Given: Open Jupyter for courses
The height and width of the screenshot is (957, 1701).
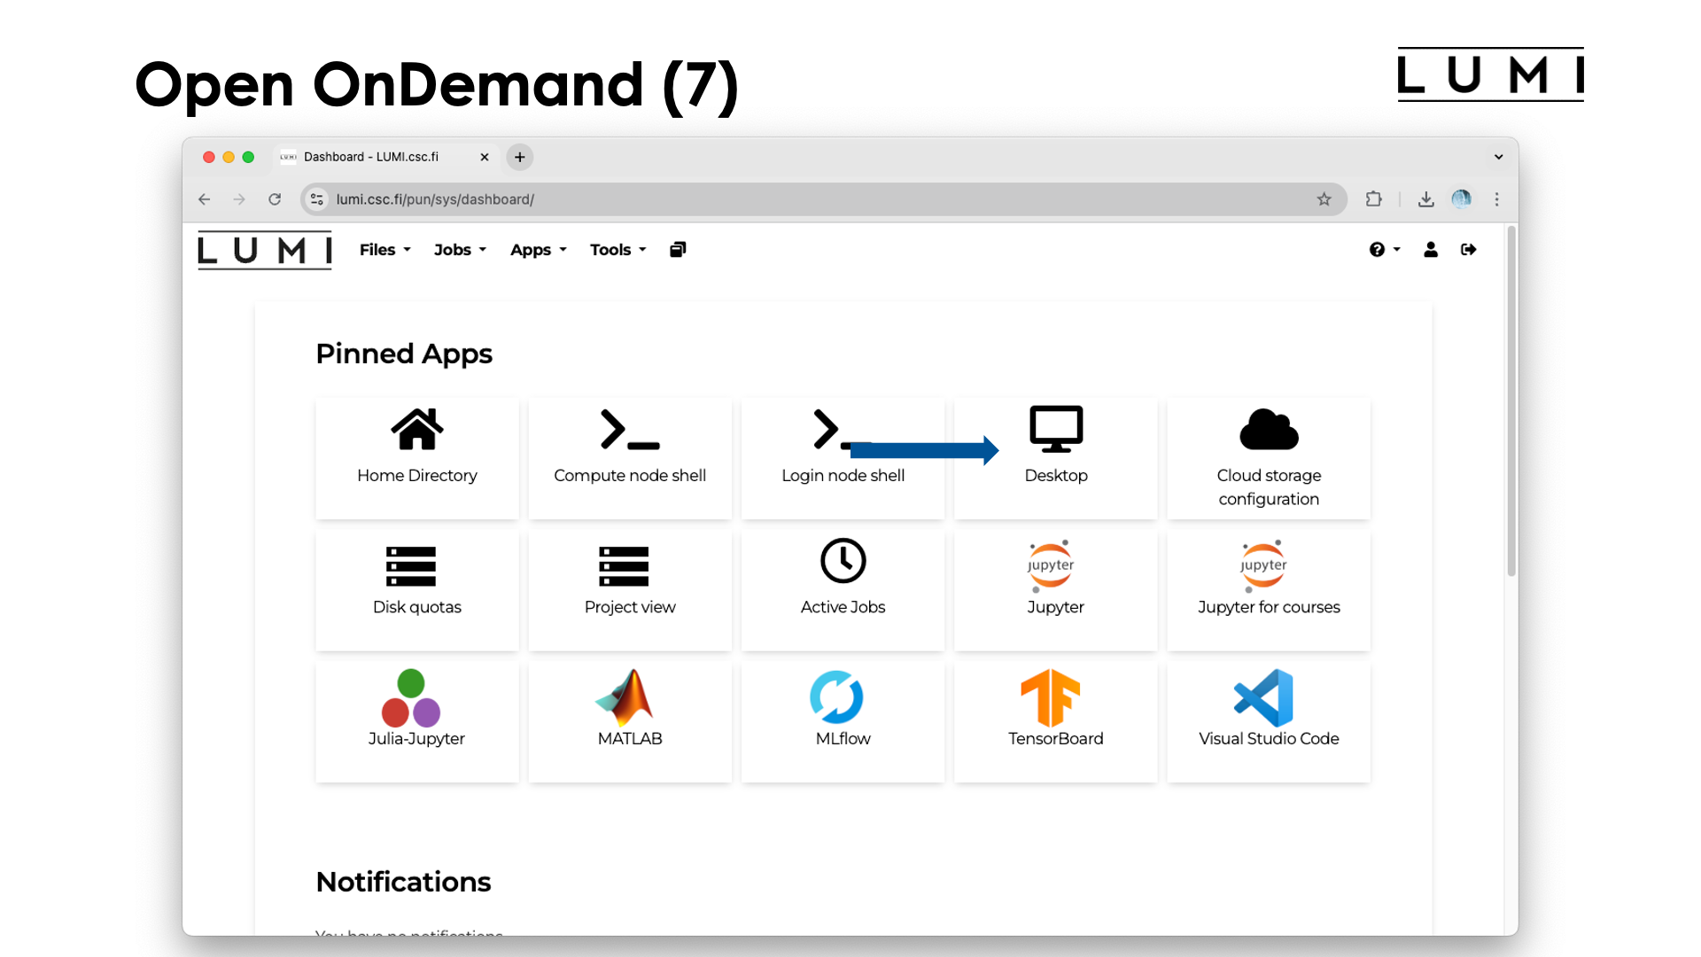Looking at the screenshot, I should pos(1269,585).
